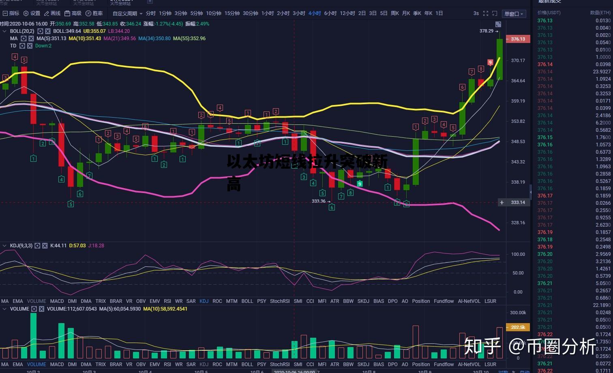Open the 胜率 win-rate tool

(94, 13)
